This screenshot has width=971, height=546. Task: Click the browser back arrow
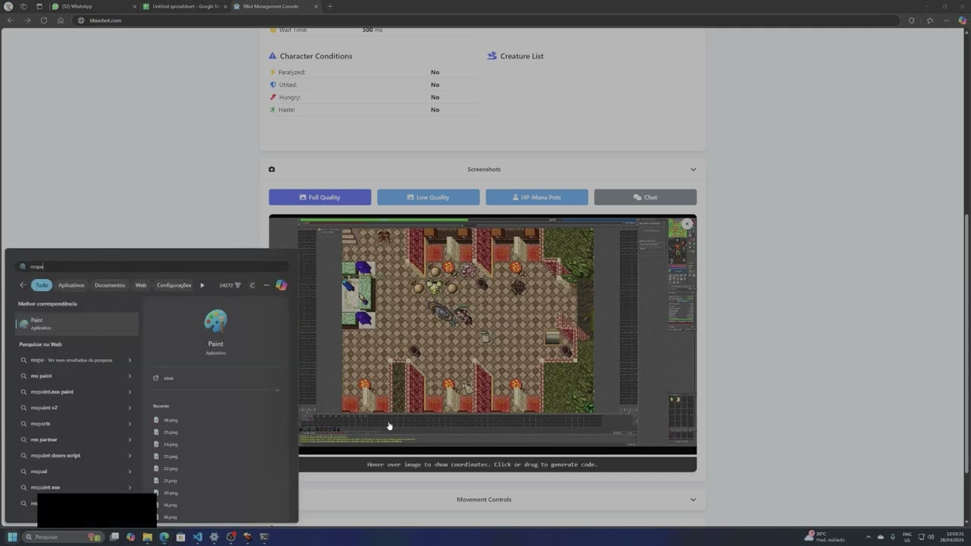pyautogui.click(x=11, y=20)
